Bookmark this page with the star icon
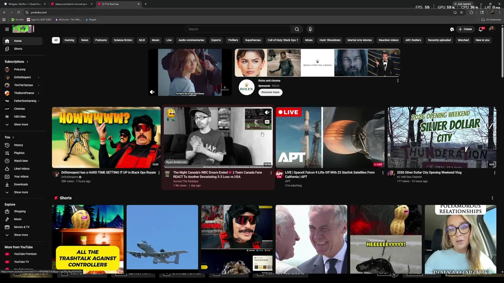504x283 pixels. coord(461,12)
